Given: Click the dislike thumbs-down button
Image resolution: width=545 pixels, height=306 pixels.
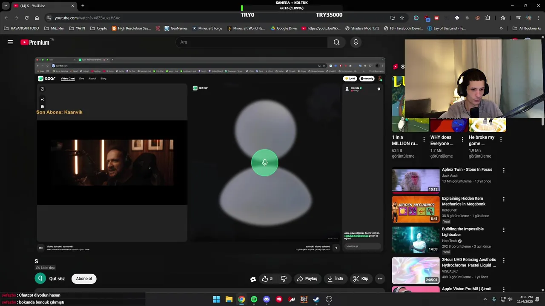Looking at the screenshot, I should point(284,279).
